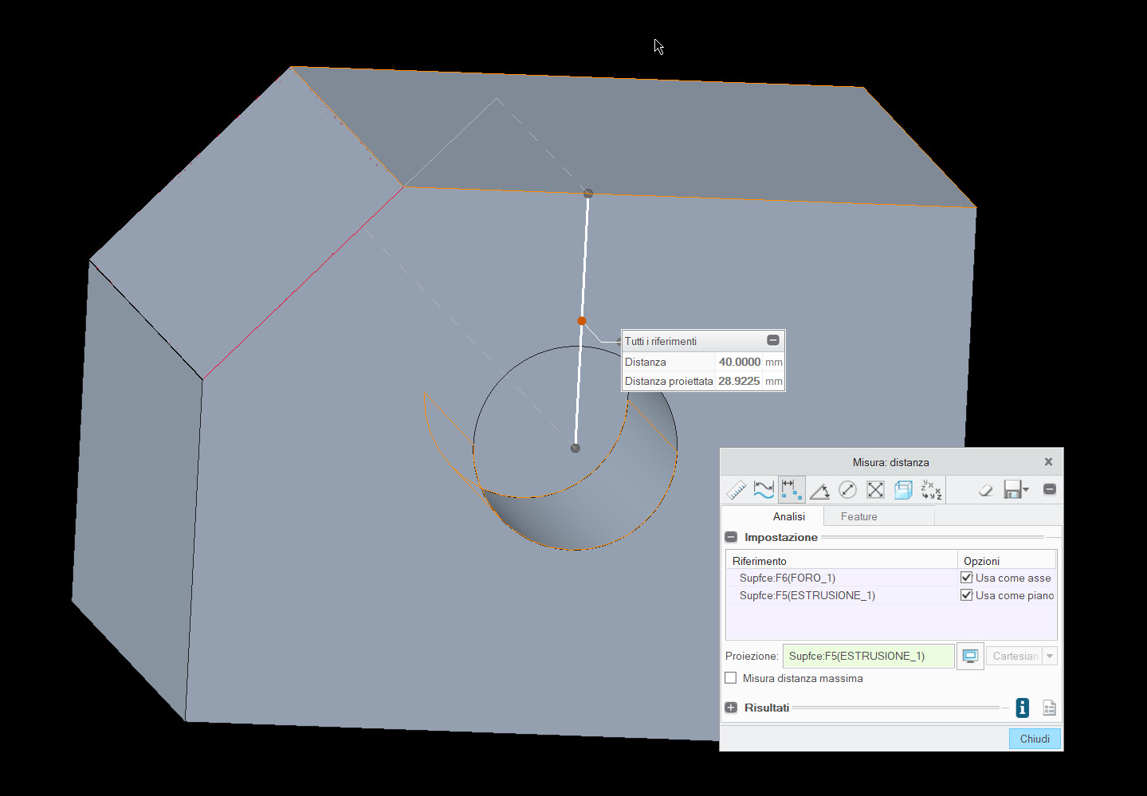Click the orange measurement midpoint handle

(582, 321)
